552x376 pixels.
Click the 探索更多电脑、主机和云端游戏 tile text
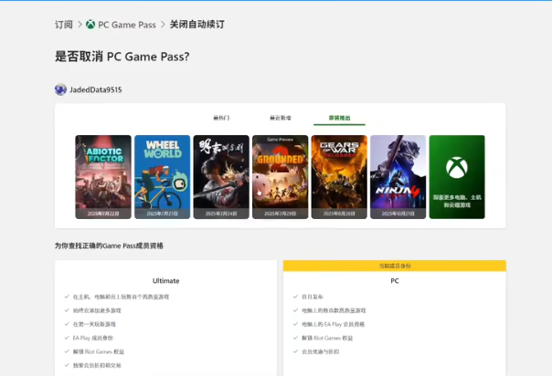457,201
